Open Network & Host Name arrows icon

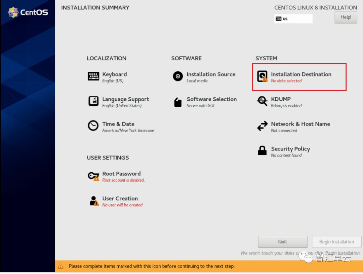point(262,126)
